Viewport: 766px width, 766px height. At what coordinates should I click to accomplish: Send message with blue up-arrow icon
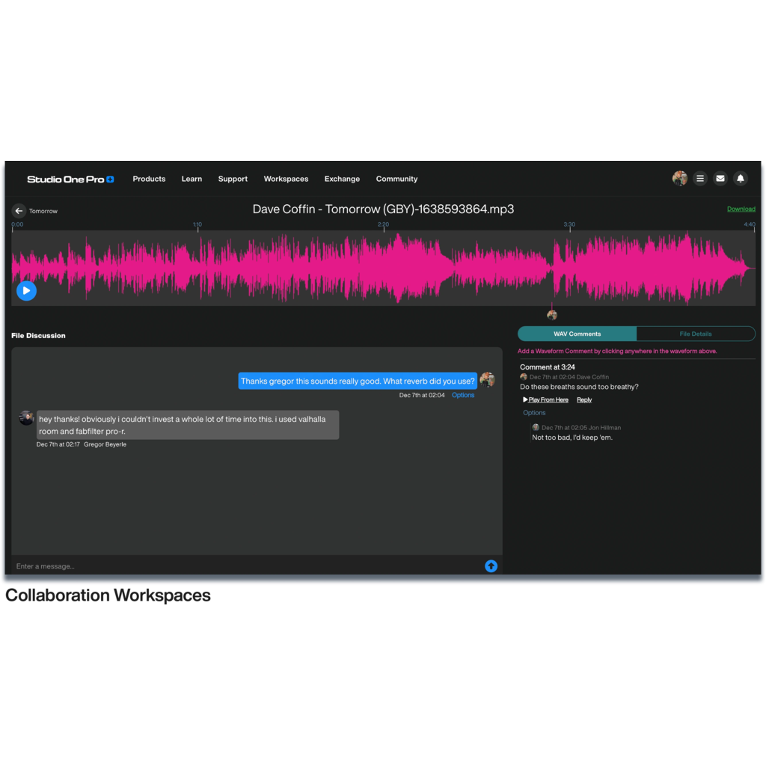pos(491,566)
